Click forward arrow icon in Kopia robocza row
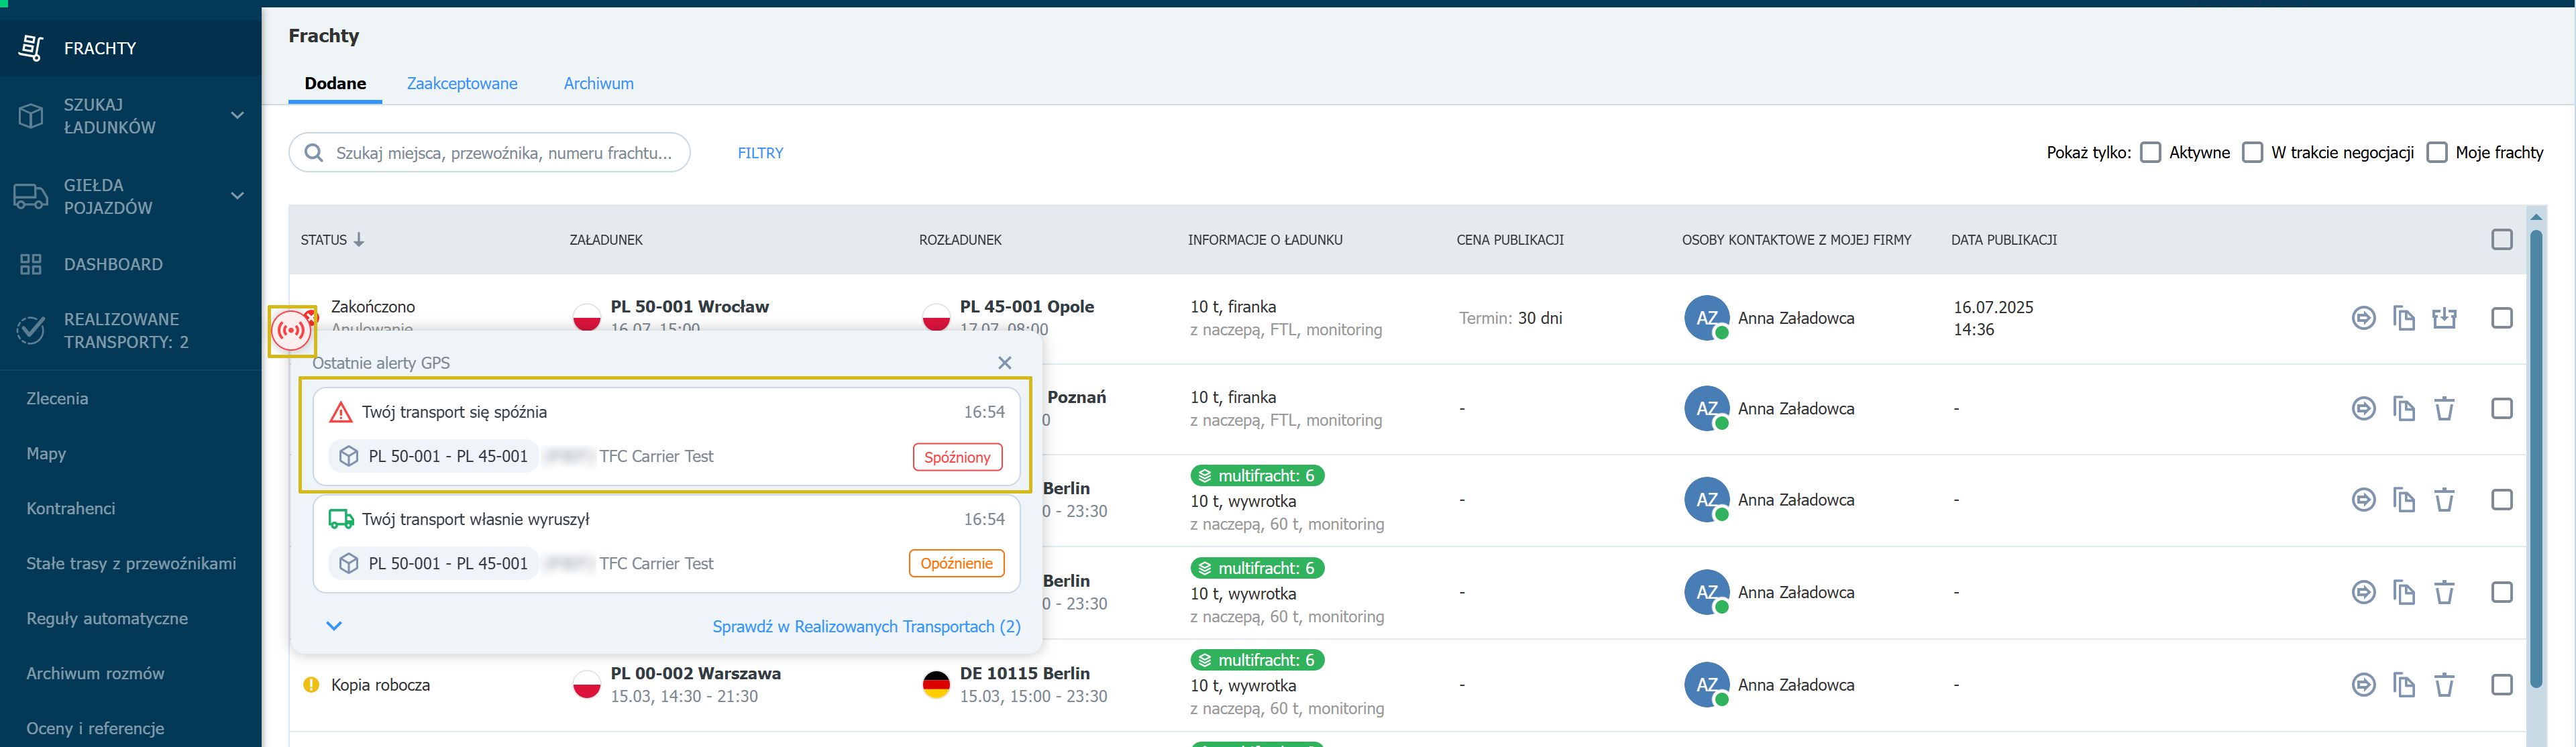The width and height of the screenshot is (2576, 747). click(x=2363, y=685)
